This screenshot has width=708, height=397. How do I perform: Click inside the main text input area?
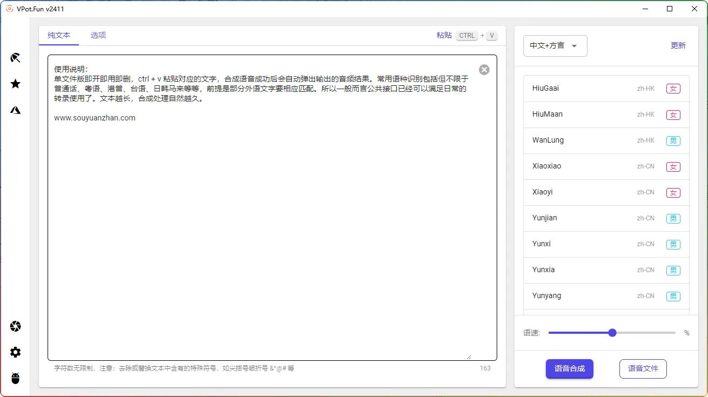pyautogui.click(x=272, y=207)
